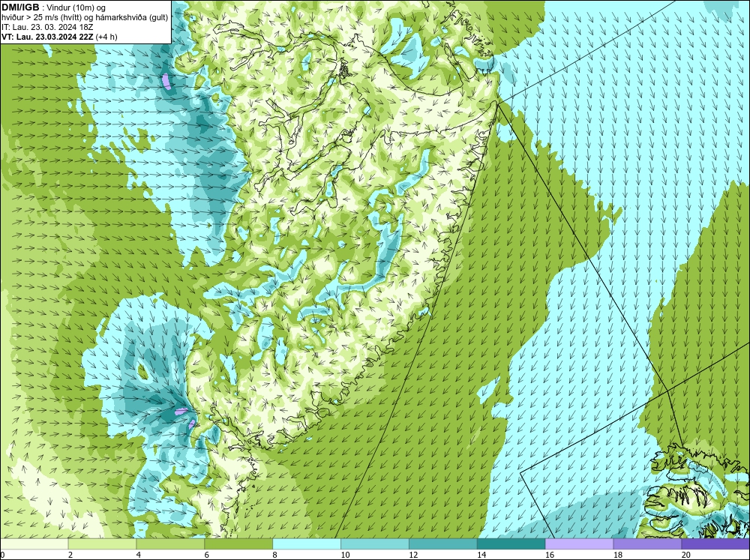
Task: Click the 8–10 m/s light cyan legend swatch
Action: click(x=307, y=544)
